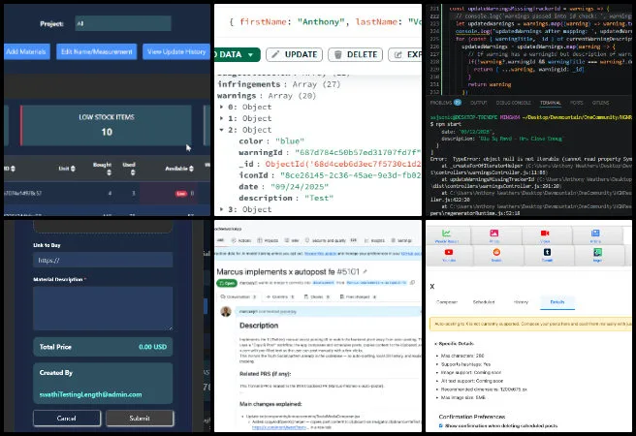Click Edit Name/Measurement button
This screenshot has width=636, height=436.
pyautogui.click(x=97, y=52)
